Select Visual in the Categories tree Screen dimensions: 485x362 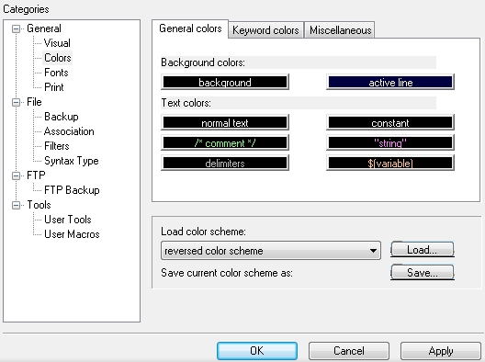pyautogui.click(x=57, y=43)
